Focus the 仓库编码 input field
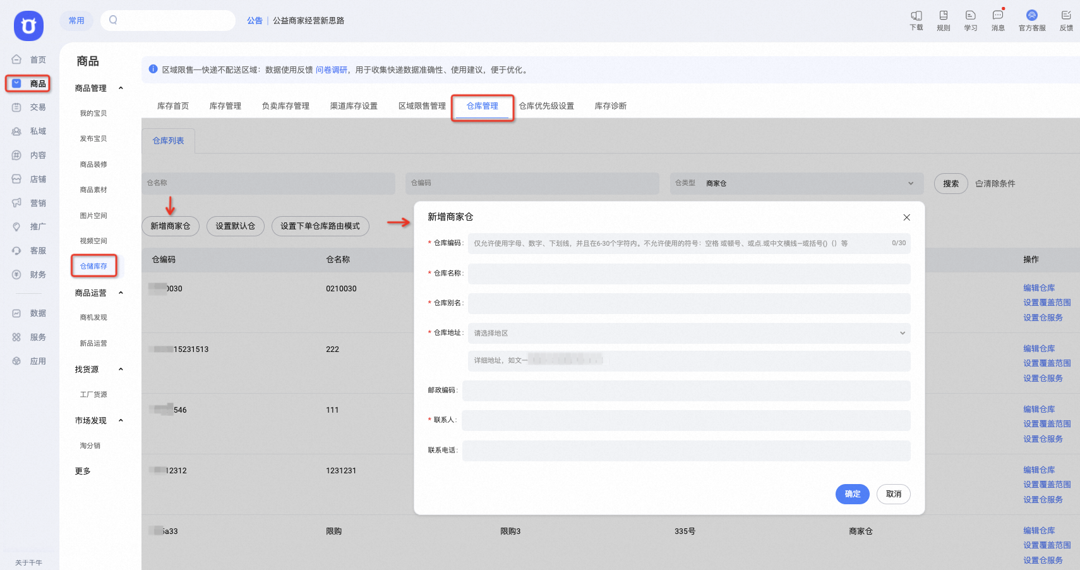The image size is (1080, 570). (x=689, y=243)
